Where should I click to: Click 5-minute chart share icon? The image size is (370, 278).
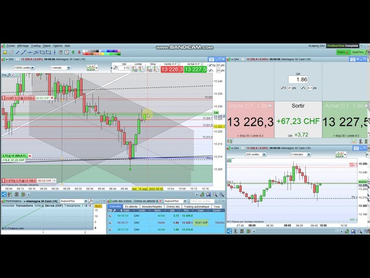coord(229,231)
